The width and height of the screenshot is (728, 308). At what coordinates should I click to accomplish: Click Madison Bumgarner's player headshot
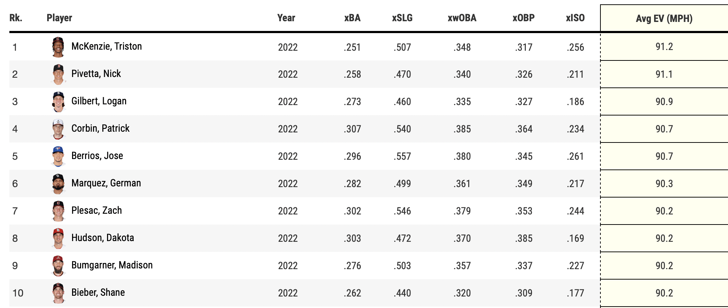click(x=58, y=266)
